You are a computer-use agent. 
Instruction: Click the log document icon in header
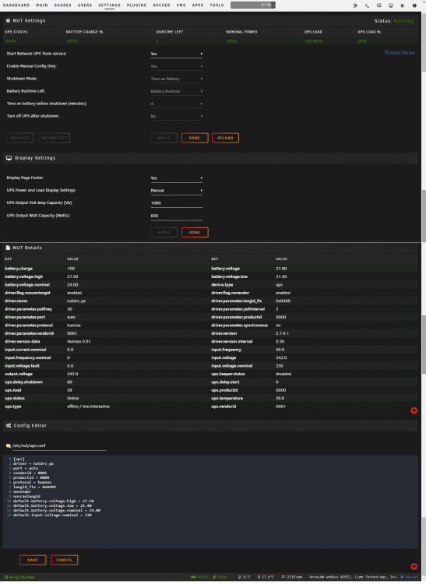pos(403,5)
